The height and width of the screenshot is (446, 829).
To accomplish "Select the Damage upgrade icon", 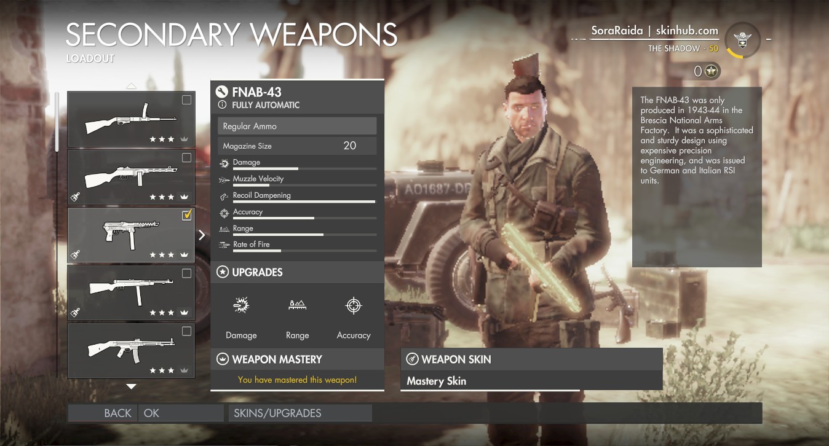I will pyautogui.click(x=241, y=305).
